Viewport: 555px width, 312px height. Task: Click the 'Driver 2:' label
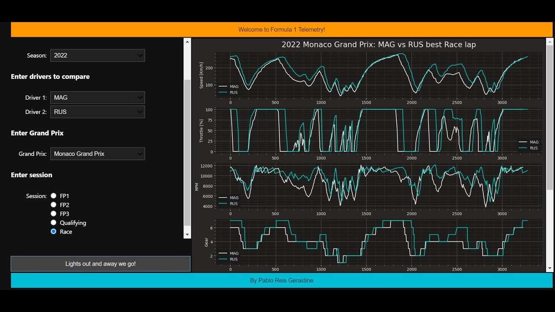(36, 112)
